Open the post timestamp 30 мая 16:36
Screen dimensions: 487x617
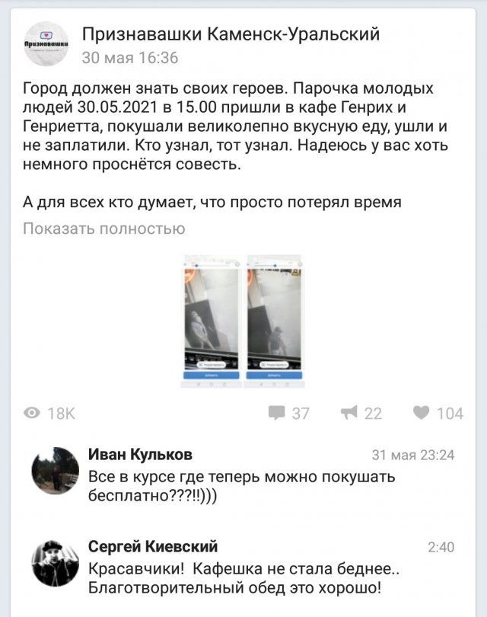coord(130,58)
